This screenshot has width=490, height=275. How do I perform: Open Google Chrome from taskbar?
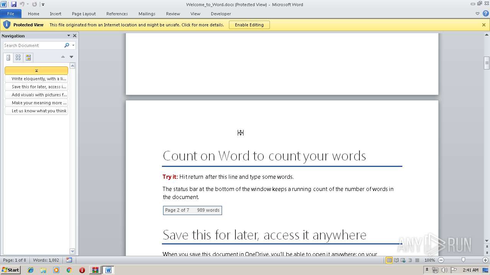point(69,270)
